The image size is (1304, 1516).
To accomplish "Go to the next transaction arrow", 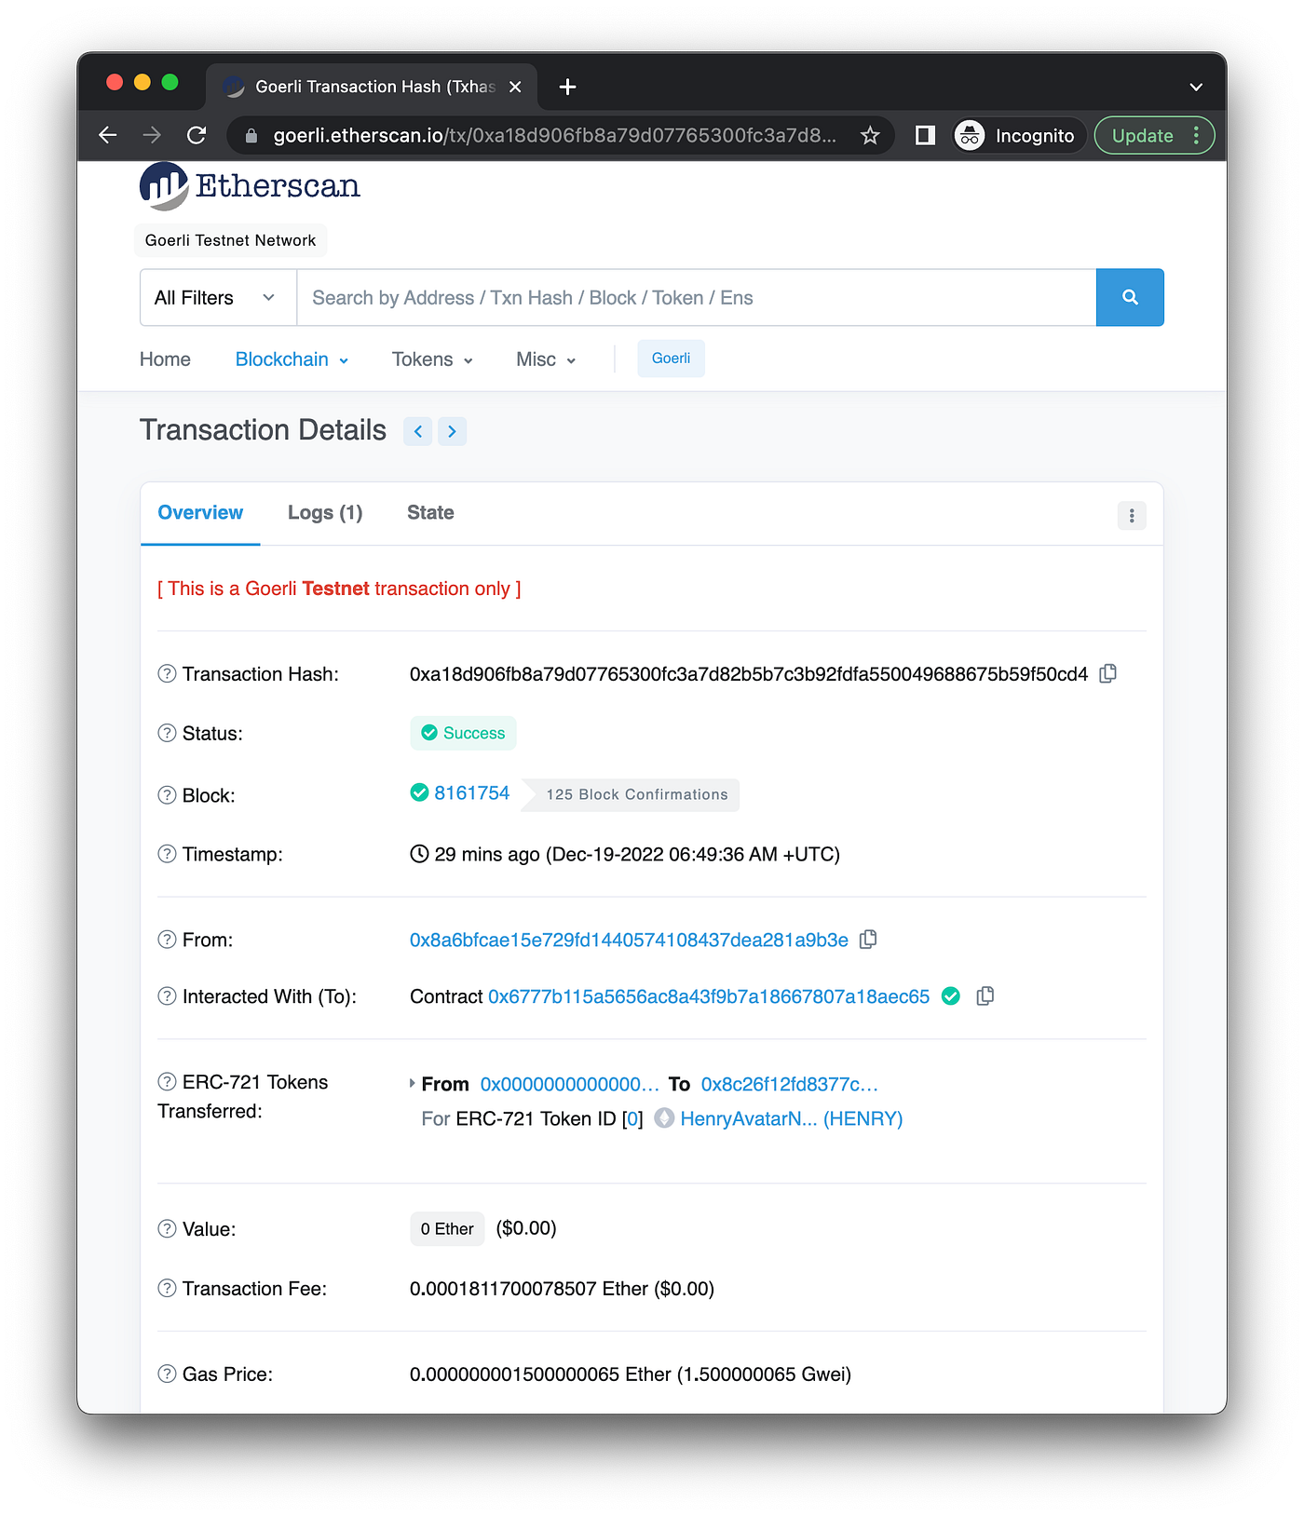I will (x=452, y=431).
